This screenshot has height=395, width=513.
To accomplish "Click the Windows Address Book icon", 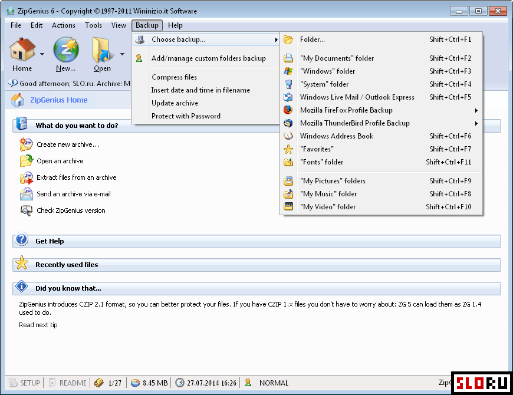I will pyautogui.click(x=288, y=136).
